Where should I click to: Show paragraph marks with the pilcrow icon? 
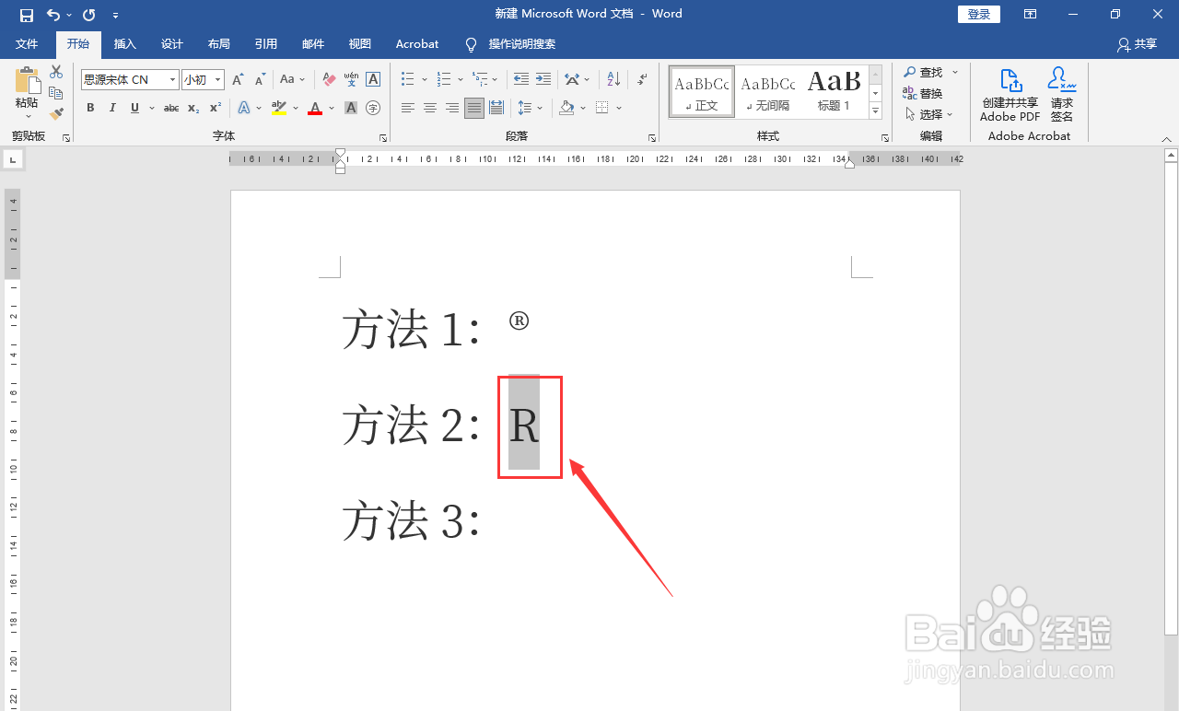[x=642, y=79]
